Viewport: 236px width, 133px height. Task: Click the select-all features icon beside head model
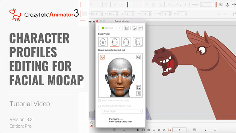[139, 87]
